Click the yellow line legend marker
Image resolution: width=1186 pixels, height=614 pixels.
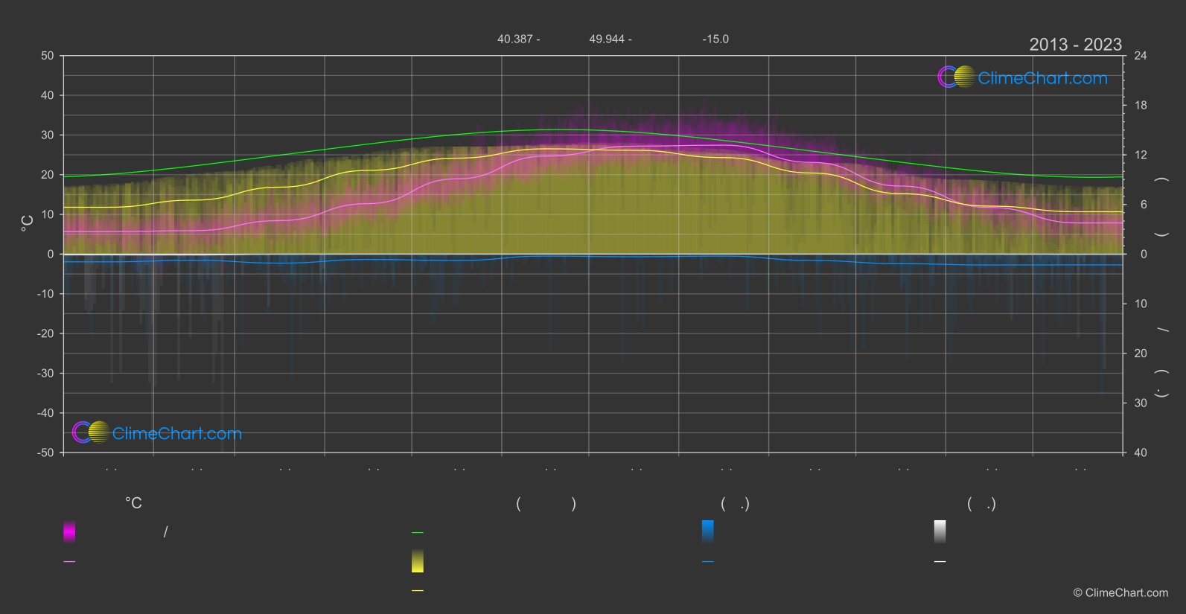pyautogui.click(x=418, y=591)
